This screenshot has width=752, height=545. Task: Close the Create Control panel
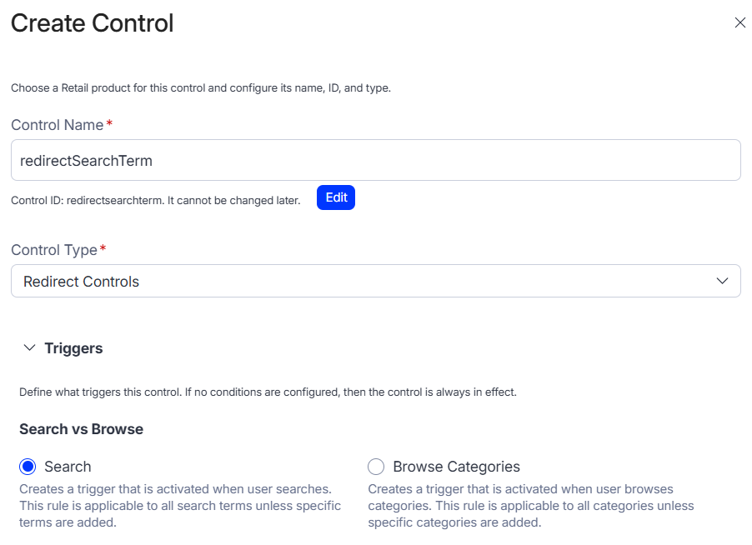(739, 23)
